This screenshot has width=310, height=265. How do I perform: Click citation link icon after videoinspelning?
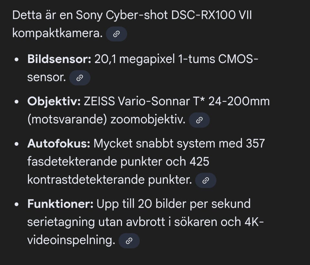pos(129,241)
